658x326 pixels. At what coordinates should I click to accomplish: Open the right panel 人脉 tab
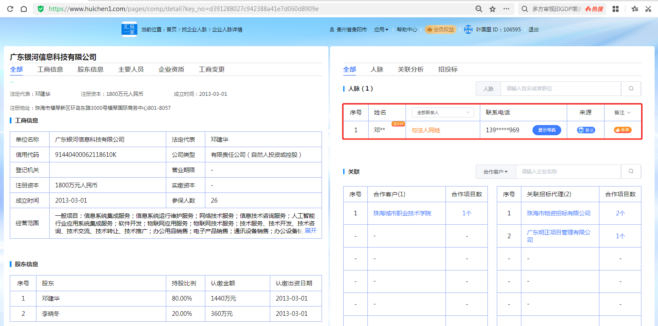tap(377, 70)
